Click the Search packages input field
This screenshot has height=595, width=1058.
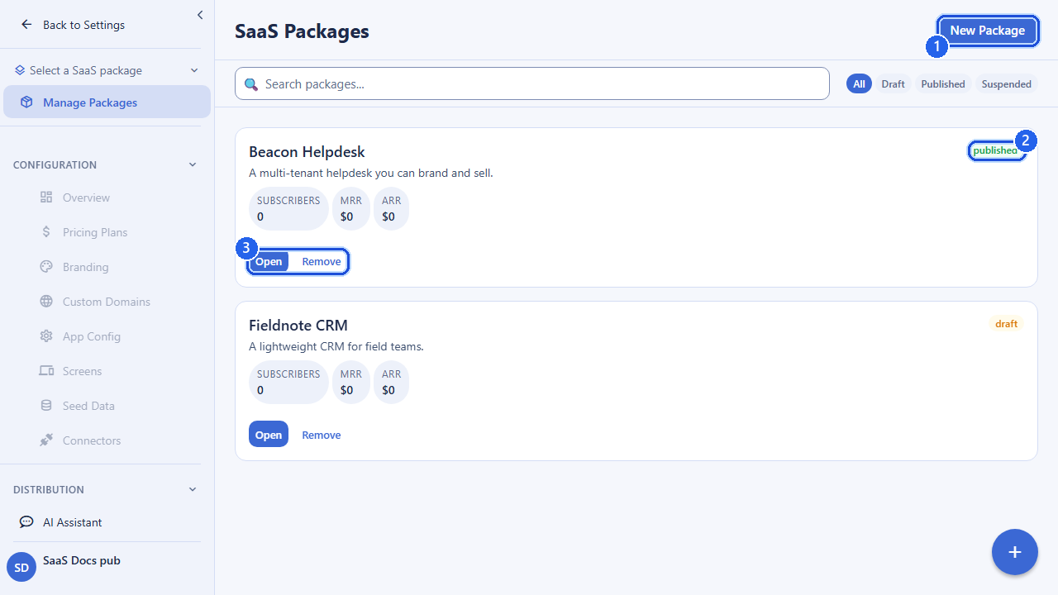(x=532, y=83)
